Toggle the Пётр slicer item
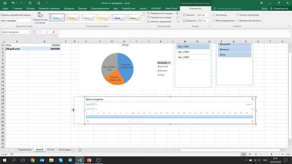This screenshot has height=164, width=292. pos(235,55)
